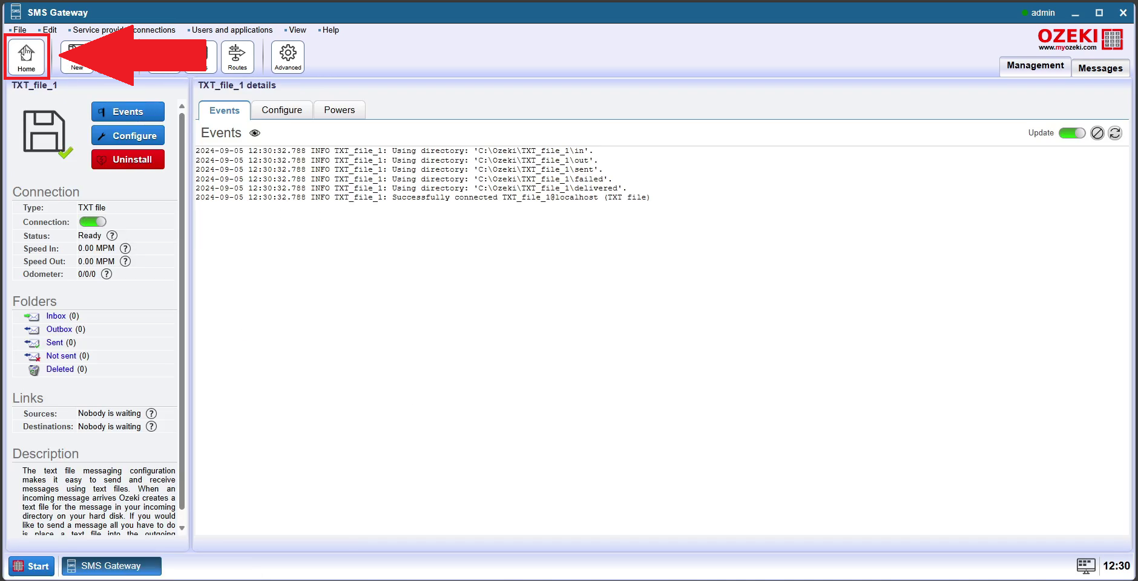
Task: Toggle the Update switch off
Action: pos(1071,133)
